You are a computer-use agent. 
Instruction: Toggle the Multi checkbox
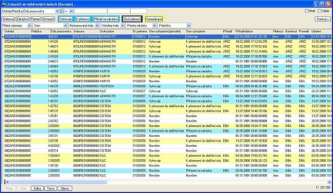[306, 11]
